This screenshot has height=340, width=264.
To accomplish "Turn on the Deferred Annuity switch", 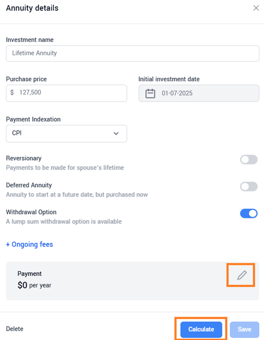I will [x=249, y=186].
